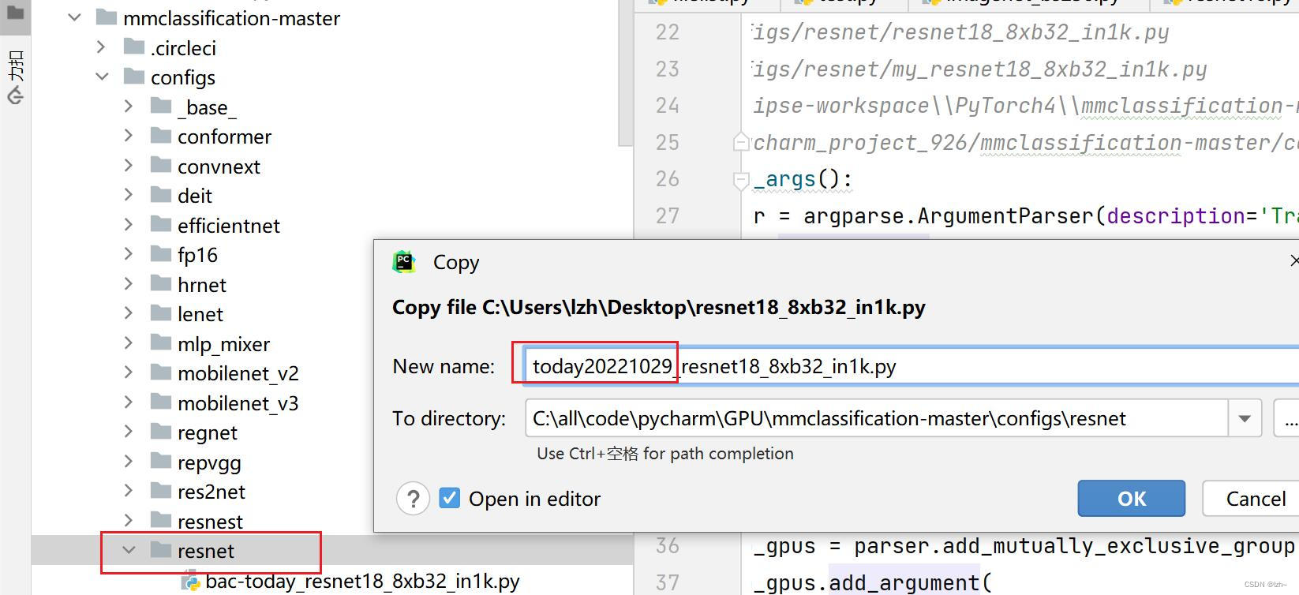Viewport: 1299px width, 595px height.
Task: Select the .circleci folder in the tree
Action: 183,48
